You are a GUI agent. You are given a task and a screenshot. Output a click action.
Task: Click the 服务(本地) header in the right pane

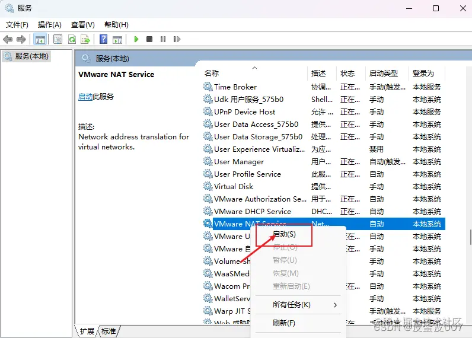tap(112, 58)
